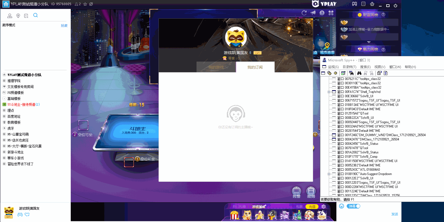
Task: Click Spy++ refresh toolbar icon
Action: [x=385, y=73]
